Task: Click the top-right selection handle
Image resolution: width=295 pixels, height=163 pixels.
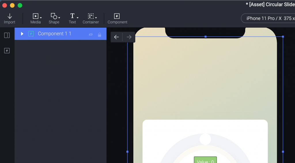Action: [x=283, y=37]
